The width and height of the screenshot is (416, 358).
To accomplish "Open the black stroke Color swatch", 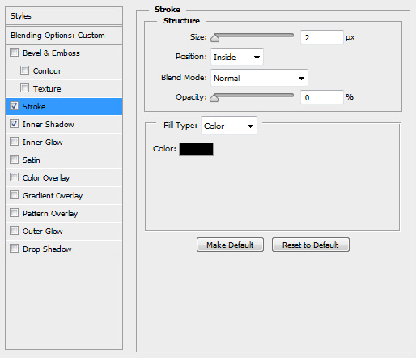I will click(196, 149).
